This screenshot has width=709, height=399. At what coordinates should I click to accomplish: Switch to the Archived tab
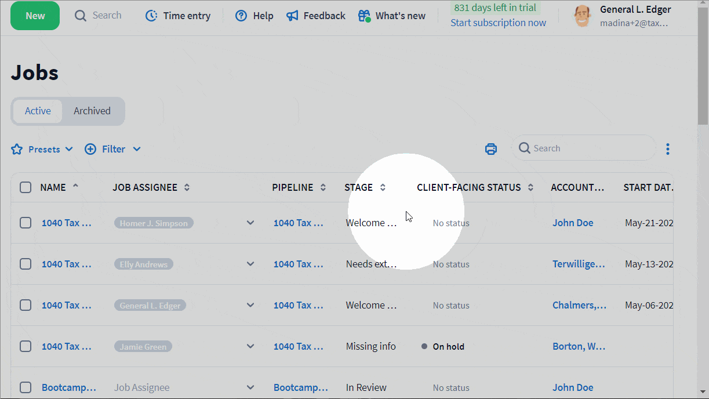click(92, 111)
